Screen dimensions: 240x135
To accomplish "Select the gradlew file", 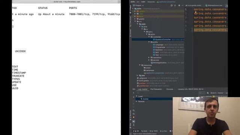I will (142, 83).
